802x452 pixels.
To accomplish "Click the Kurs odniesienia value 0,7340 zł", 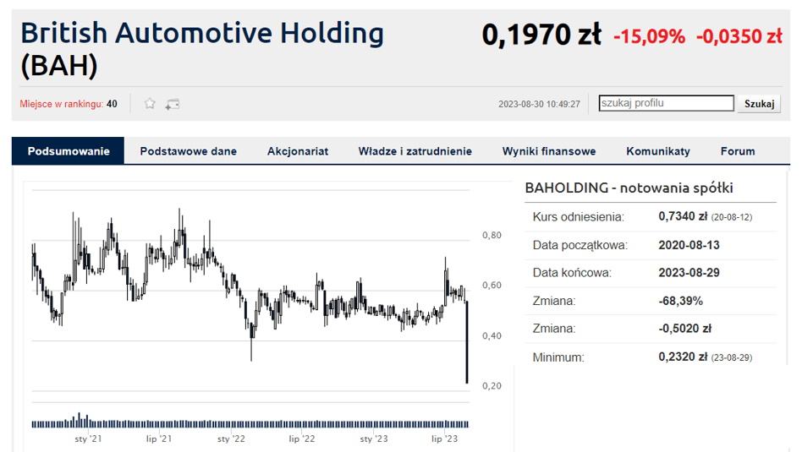I will pos(683,216).
